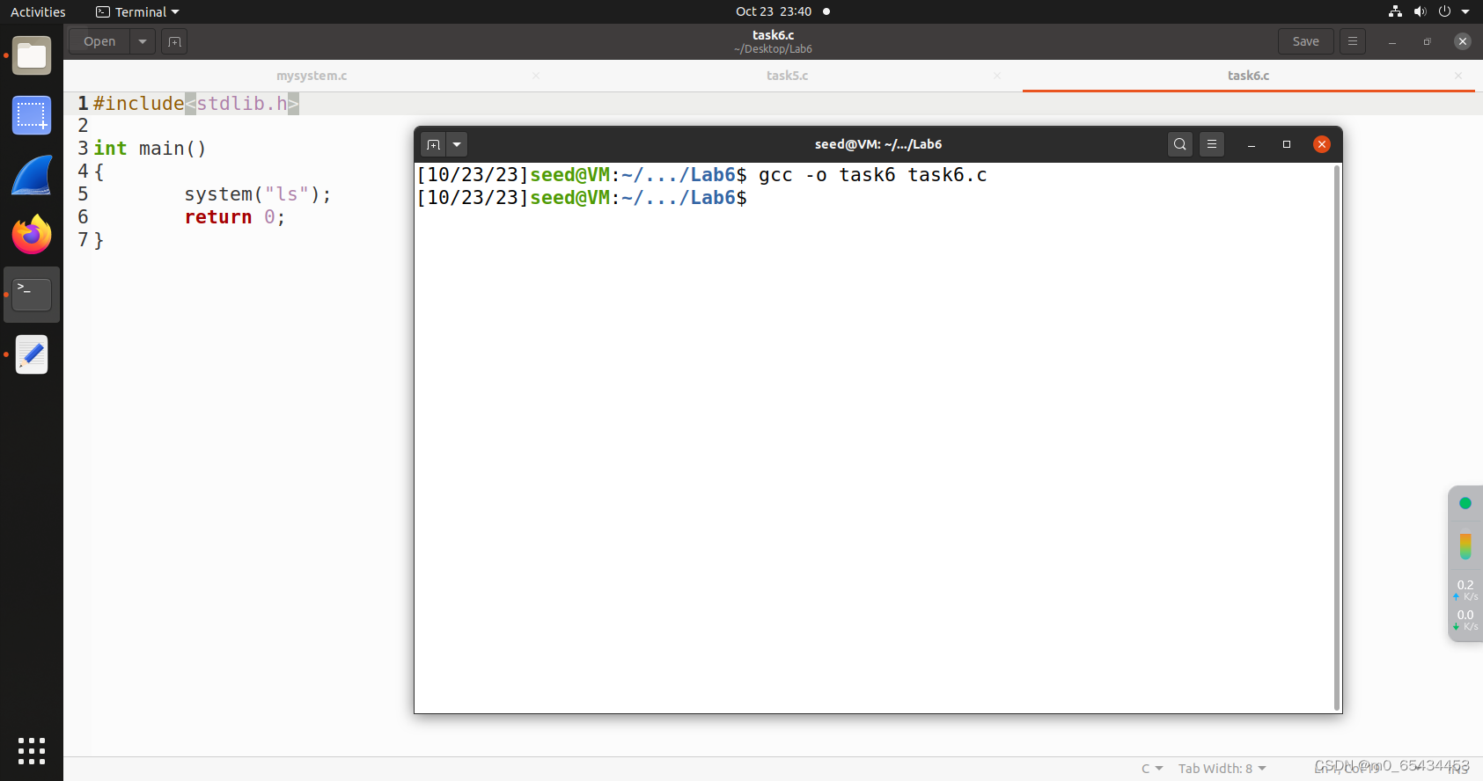Click the terminal scrollbar
Image resolution: width=1483 pixels, height=781 pixels.
click(x=1338, y=437)
